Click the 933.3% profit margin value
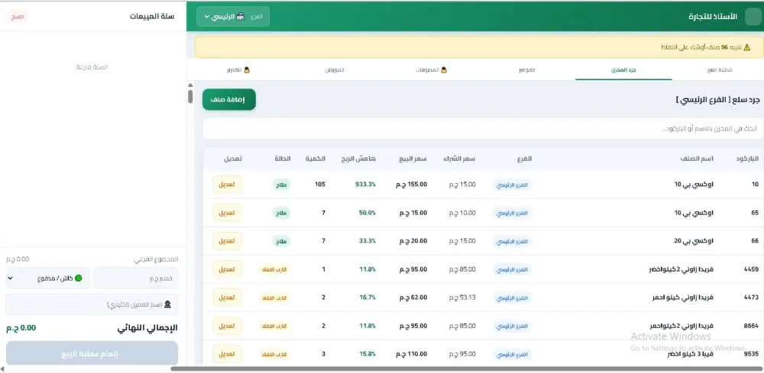 point(365,185)
